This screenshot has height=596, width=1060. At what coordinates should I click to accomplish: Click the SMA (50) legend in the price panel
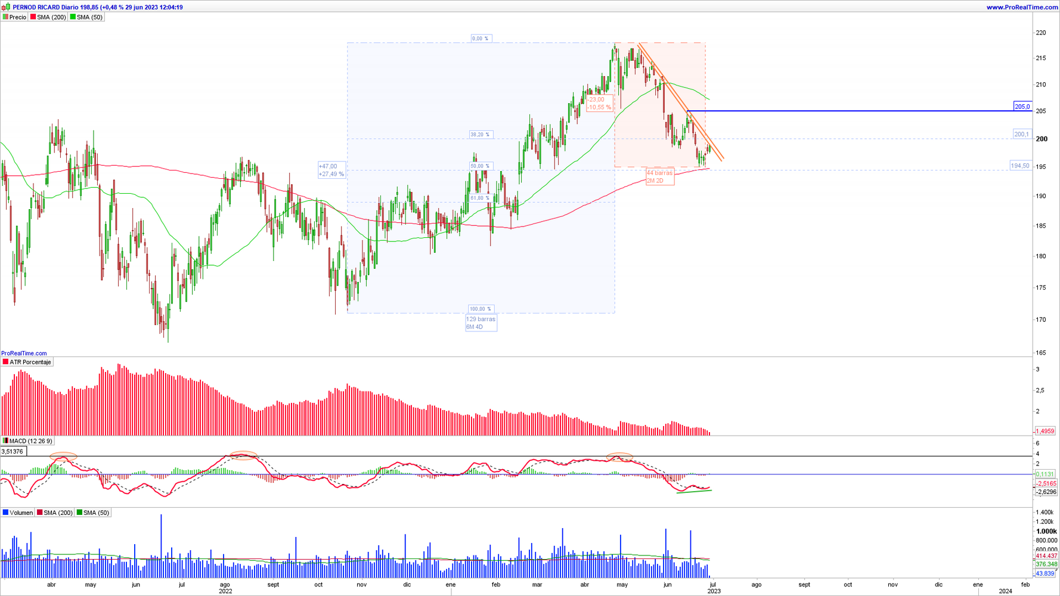point(90,17)
